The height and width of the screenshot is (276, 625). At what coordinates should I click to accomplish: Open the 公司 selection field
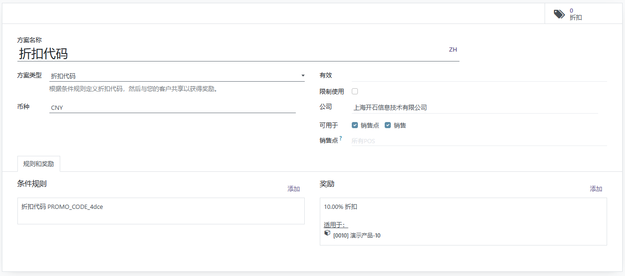[475, 107]
